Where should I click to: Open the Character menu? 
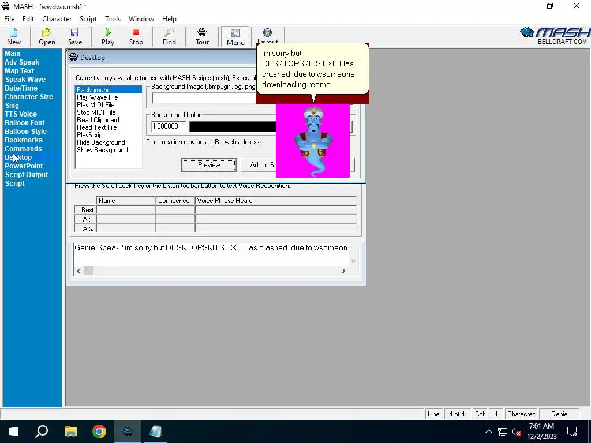pyautogui.click(x=57, y=19)
